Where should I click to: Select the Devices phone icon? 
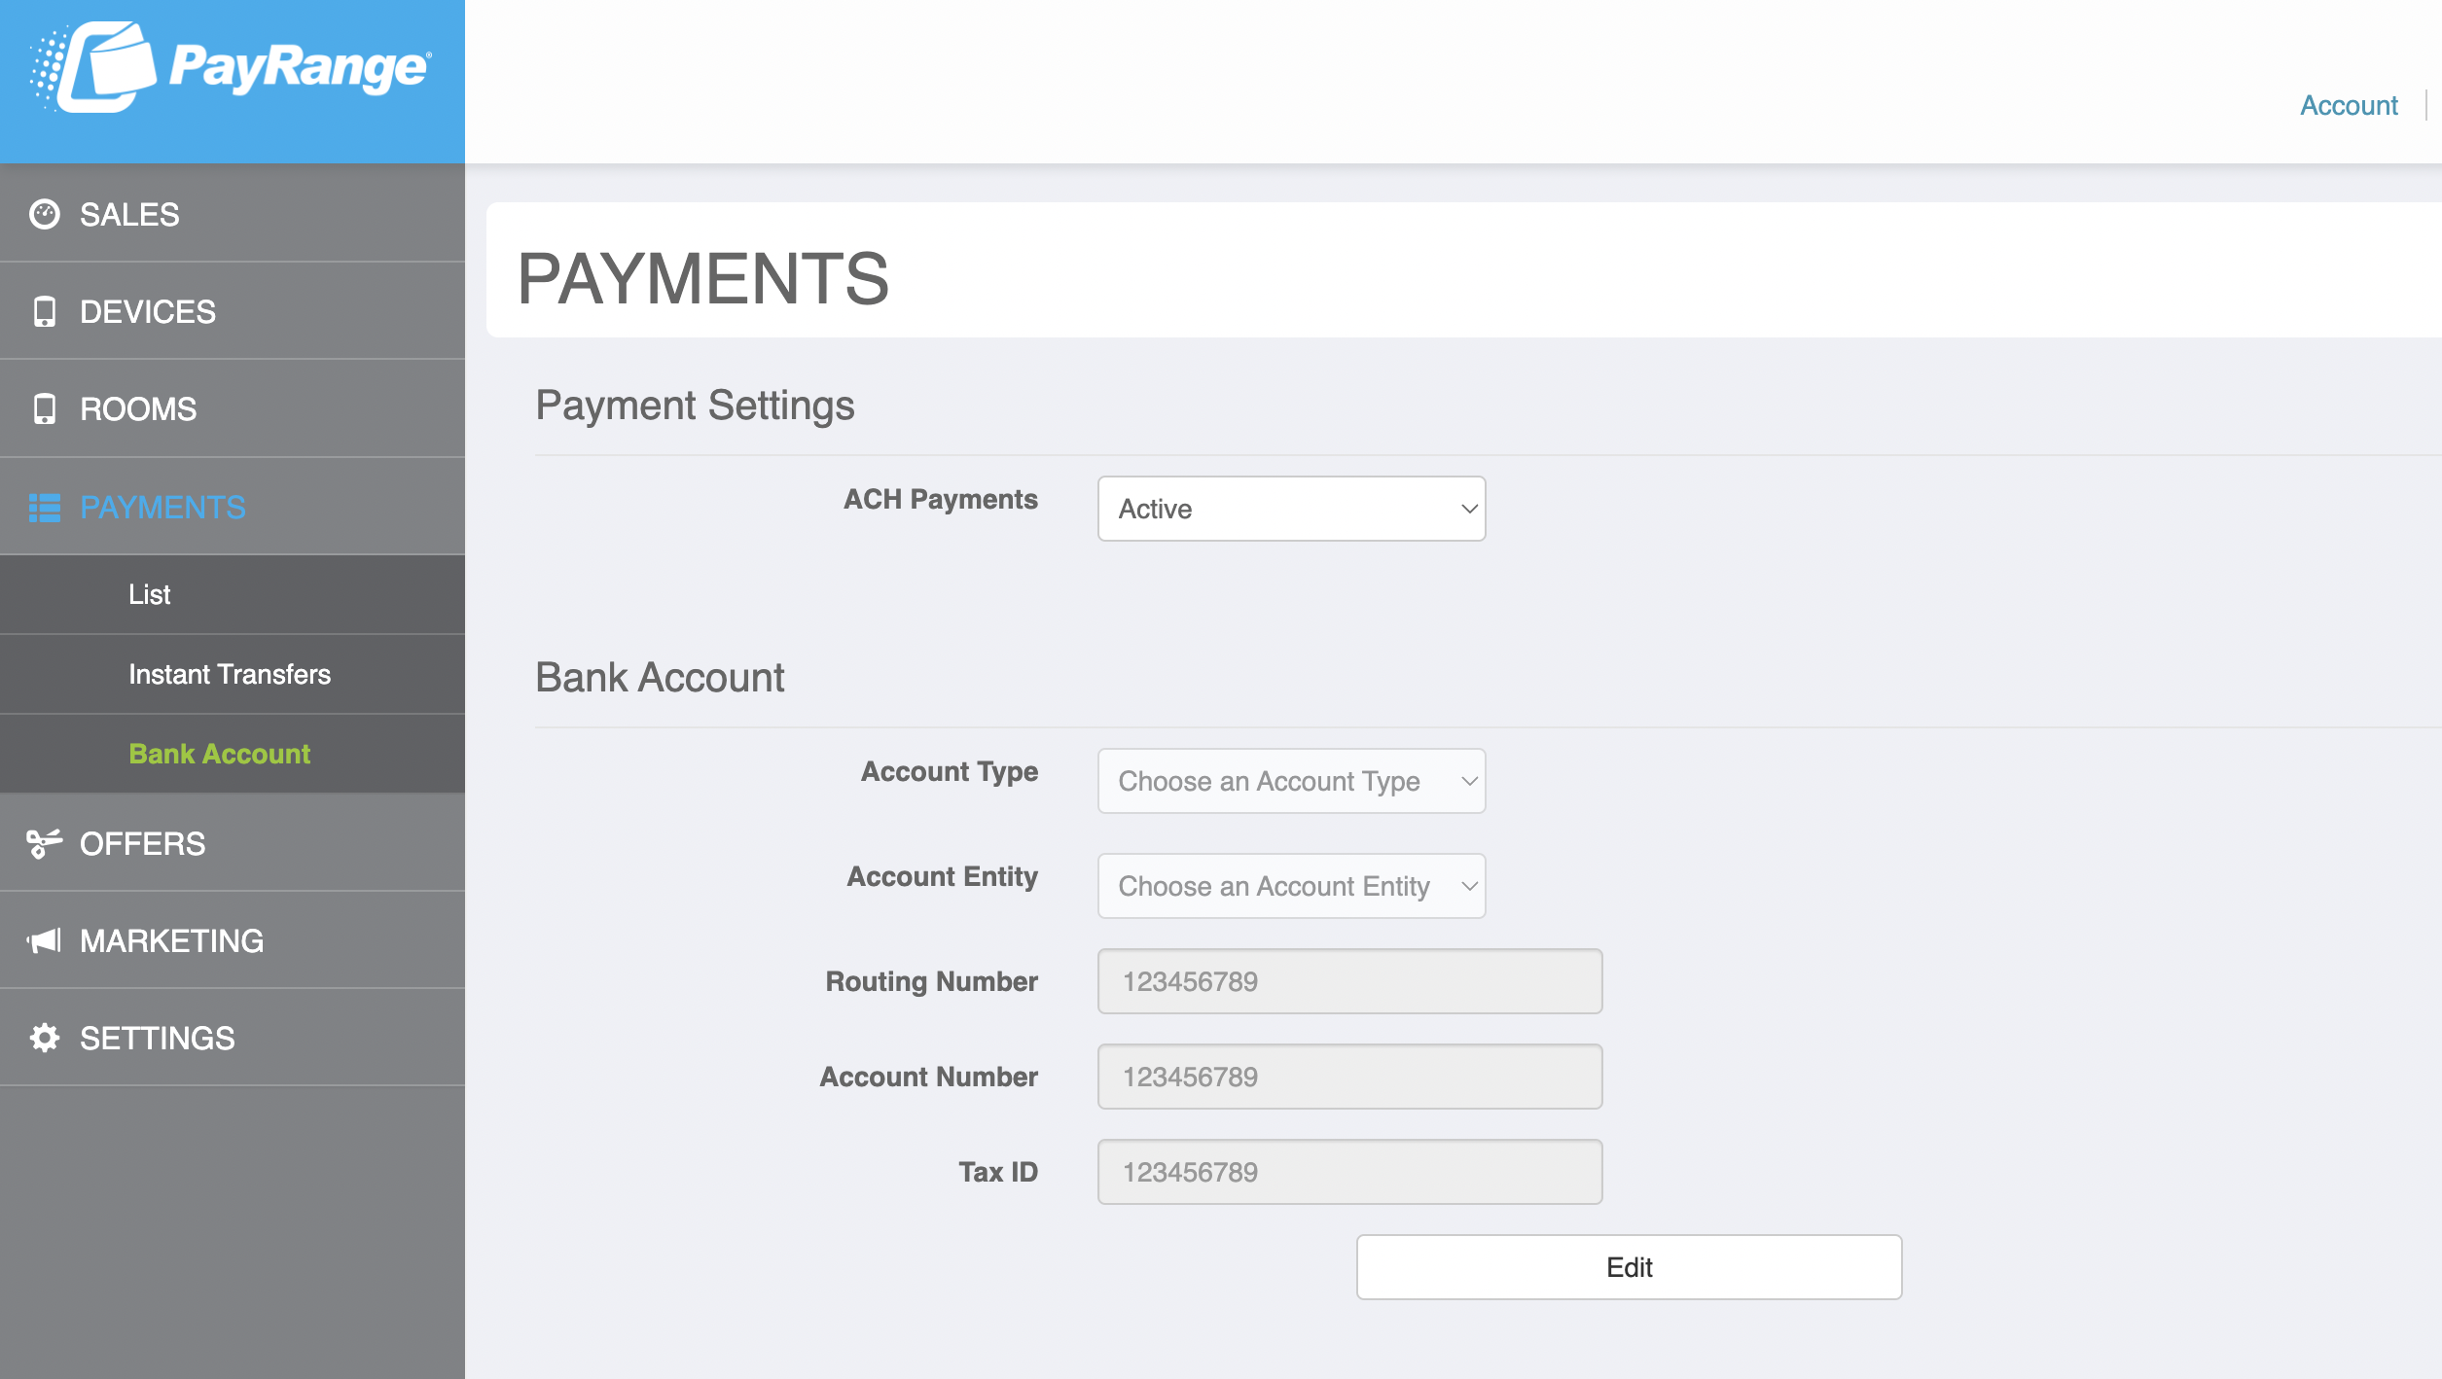click(45, 311)
